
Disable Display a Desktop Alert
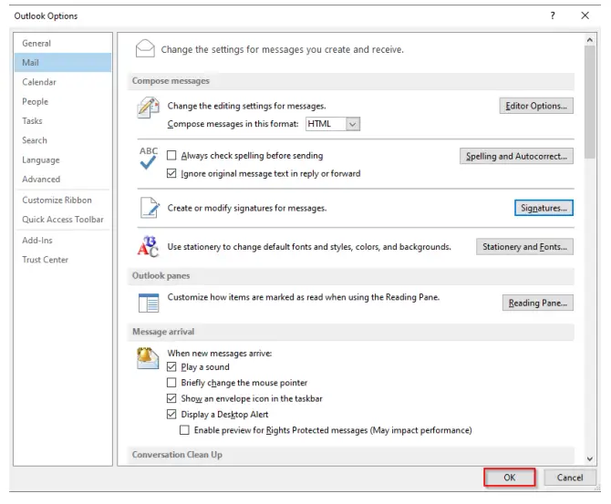(171, 415)
